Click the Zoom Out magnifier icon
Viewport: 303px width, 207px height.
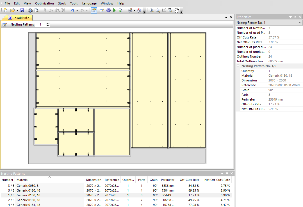pos(158,10)
